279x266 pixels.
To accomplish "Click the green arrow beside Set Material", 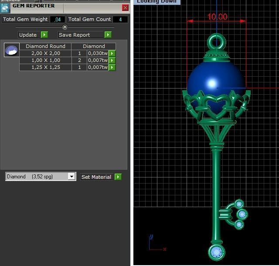I will (118, 177).
